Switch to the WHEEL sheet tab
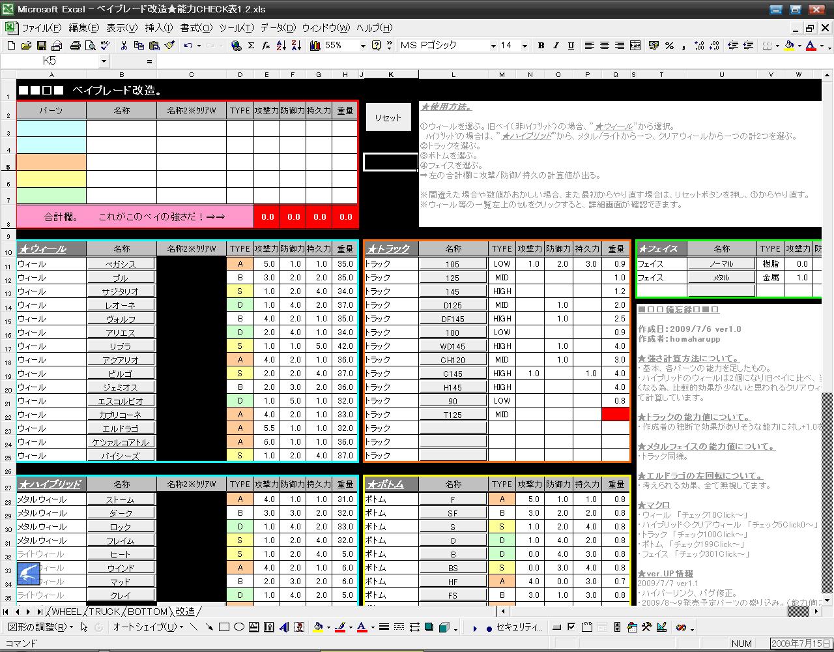Screen dimensions: 834x652 point(66,612)
